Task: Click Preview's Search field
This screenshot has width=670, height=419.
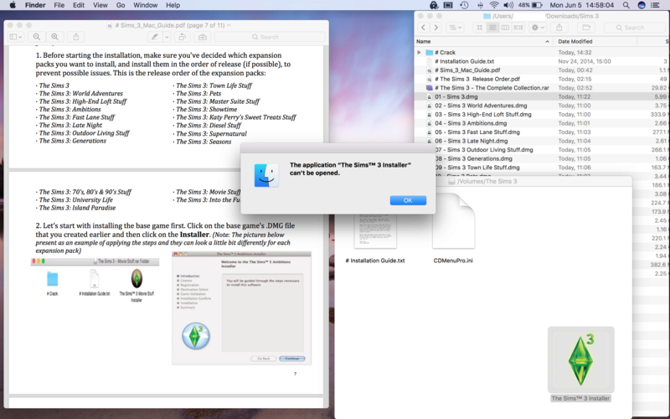Action: click(269, 37)
